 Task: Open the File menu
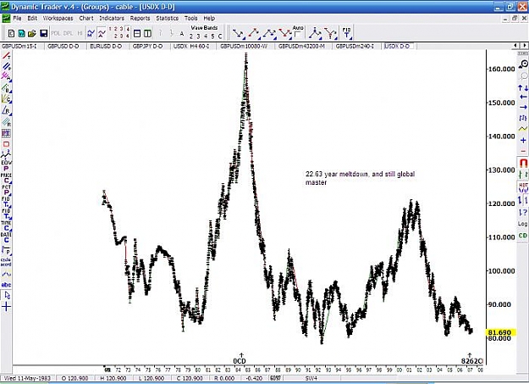[x=17, y=19]
